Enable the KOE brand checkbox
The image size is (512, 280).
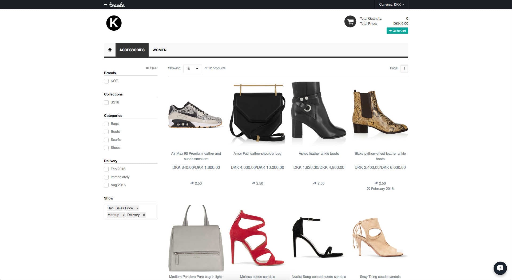coord(106,81)
